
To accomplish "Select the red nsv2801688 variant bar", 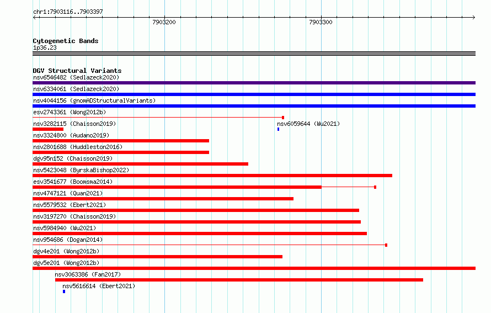I will (x=121, y=152).
